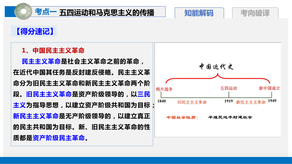
Task: Open the 考向破译 tab
Action: click(x=255, y=13)
